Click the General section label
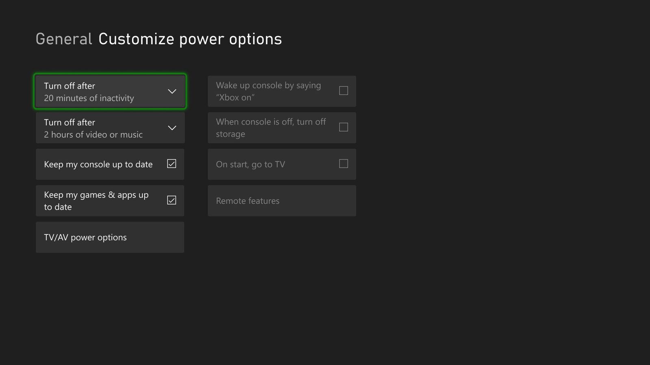Image resolution: width=650 pixels, height=365 pixels. tap(63, 39)
